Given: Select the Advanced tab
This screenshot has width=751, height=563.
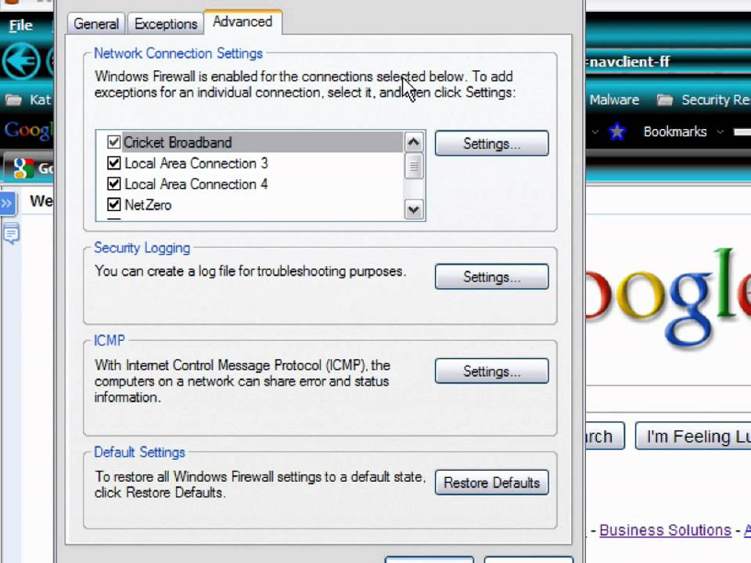Looking at the screenshot, I should click(x=243, y=22).
